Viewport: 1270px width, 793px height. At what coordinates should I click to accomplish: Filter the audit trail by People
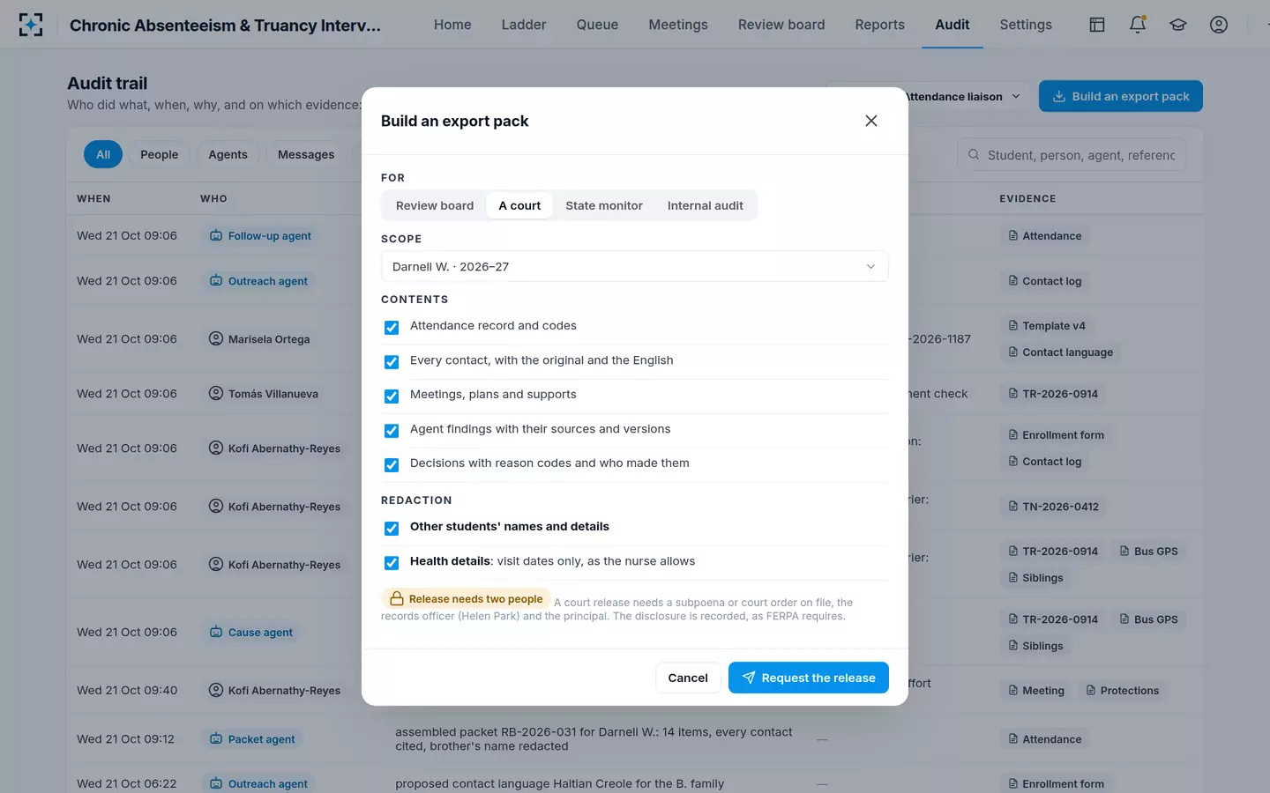pyautogui.click(x=160, y=154)
